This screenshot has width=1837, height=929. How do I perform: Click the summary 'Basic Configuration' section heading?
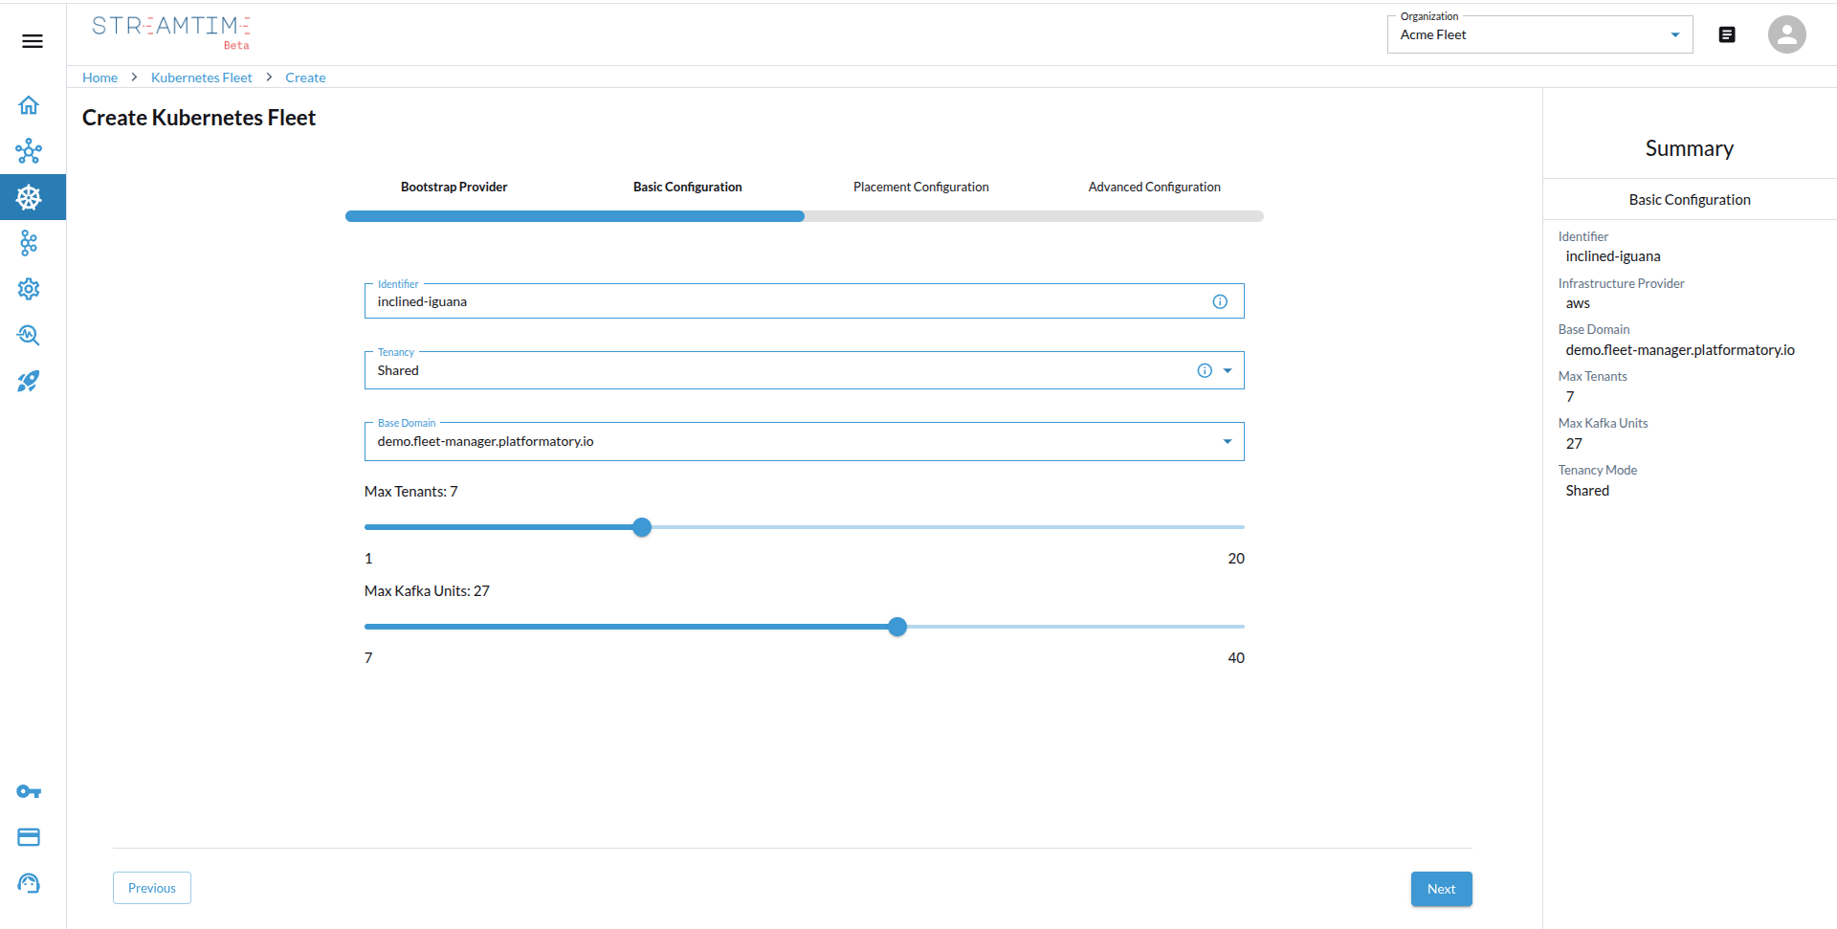(x=1690, y=200)
